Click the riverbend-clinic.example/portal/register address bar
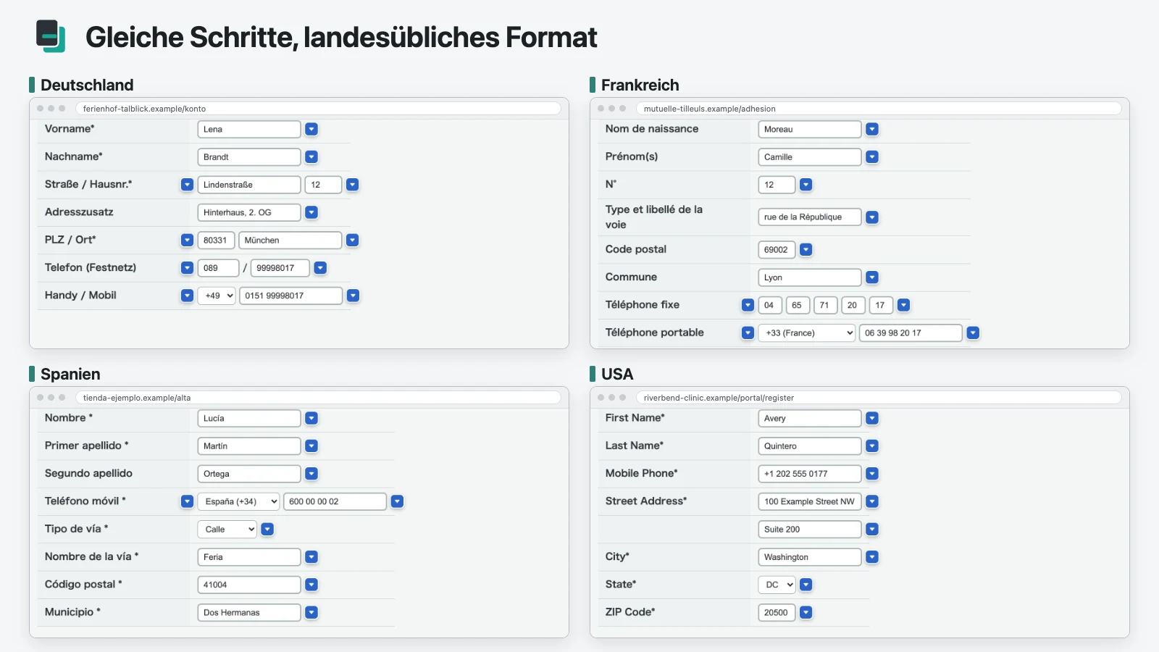The height and width of the screenshot is (652, 1159). point(879,398)
